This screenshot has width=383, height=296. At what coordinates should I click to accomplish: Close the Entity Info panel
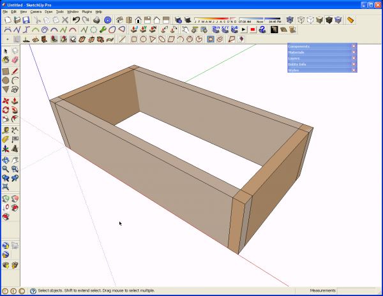coord(354,64)
